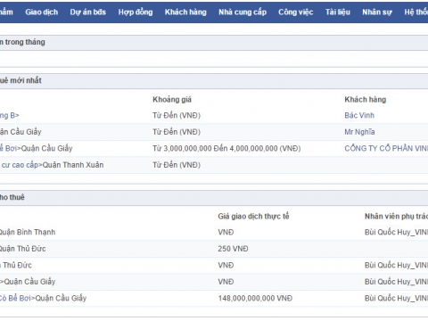Open the Bể Bơi link in the price-range table
Image resolution: width=428 pixels, height=321 pixels.
tap(9, 148)
